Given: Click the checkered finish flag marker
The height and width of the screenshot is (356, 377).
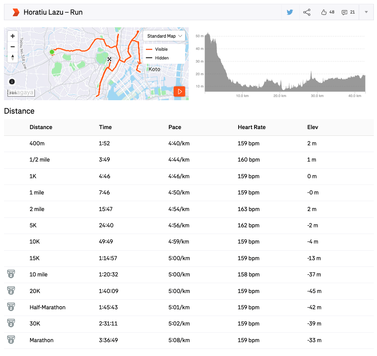Looking at the screenshot, I should point(109,60).
